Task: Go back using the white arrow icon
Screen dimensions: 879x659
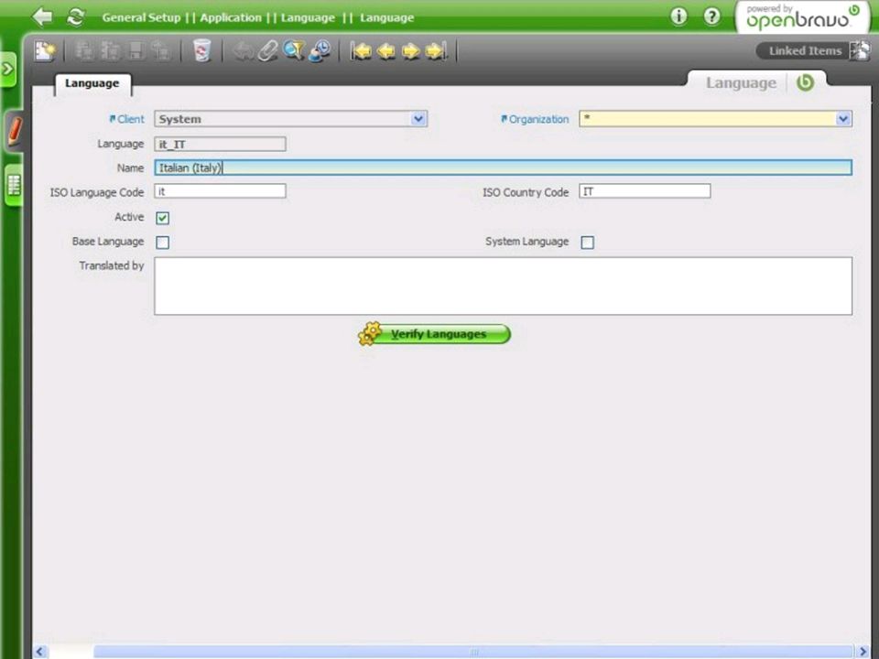Action: point(43,16)
